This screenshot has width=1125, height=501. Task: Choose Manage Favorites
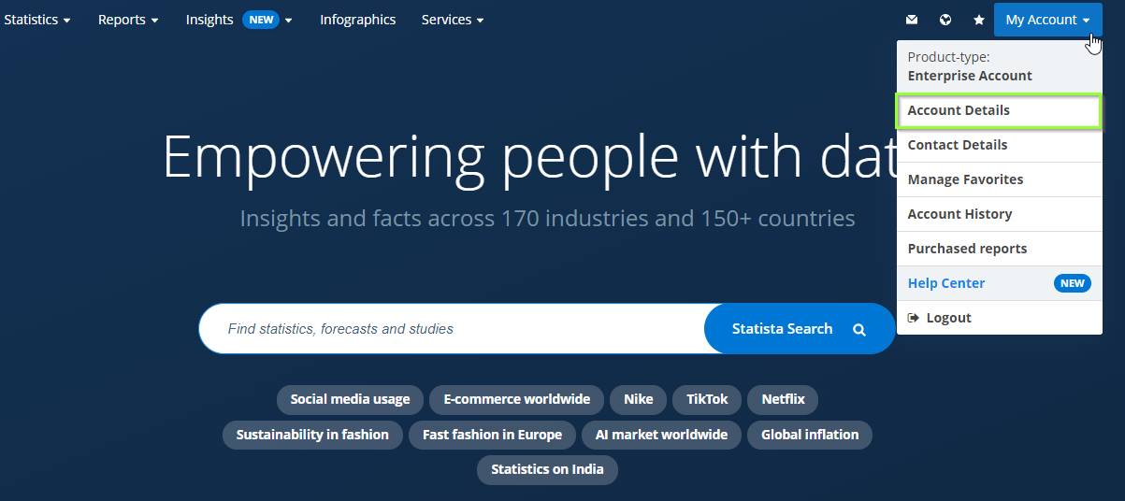1000,179
